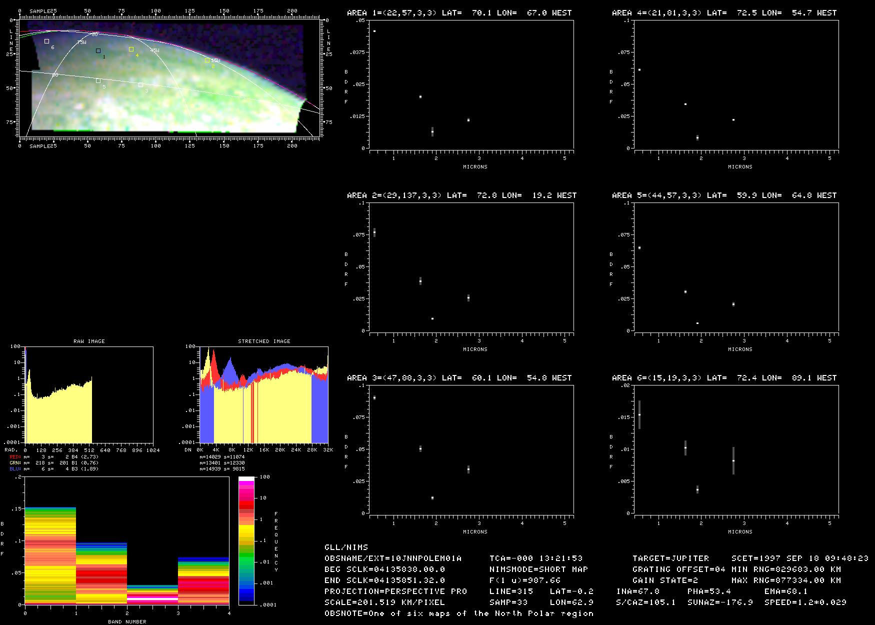Click the "BEG SCLK=04135838.00.0" text
875x625 pixels.
[385, 569]
